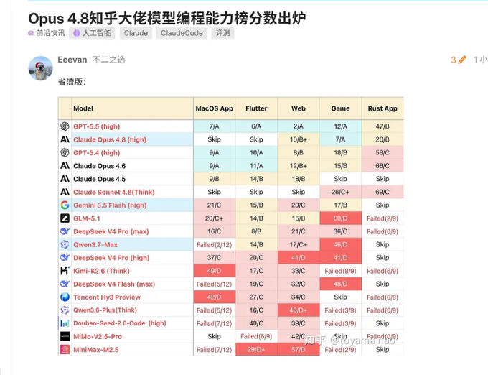Click the Z logo beside GLM-5.1
Screen dimensions: 488x375
tap(65, 218)
